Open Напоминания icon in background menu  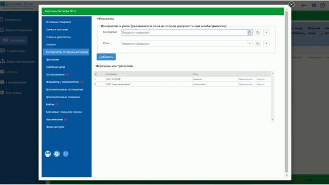coord(2,82)
